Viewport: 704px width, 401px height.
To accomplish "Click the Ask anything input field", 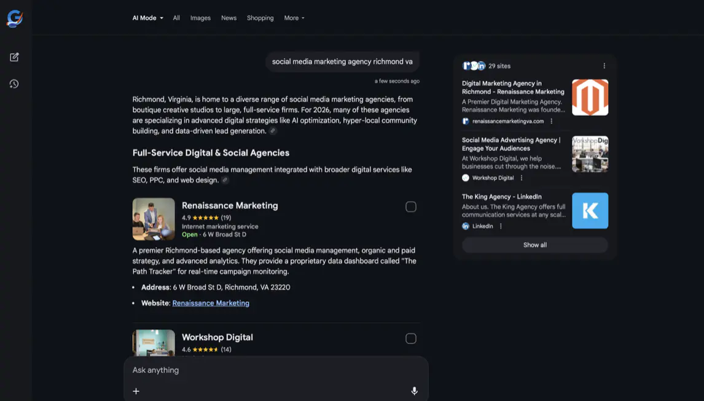I will (x=246, y=370).
